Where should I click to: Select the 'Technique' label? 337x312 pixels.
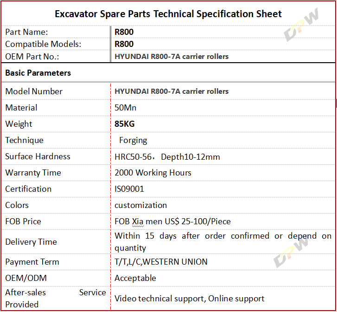(24, 140)
